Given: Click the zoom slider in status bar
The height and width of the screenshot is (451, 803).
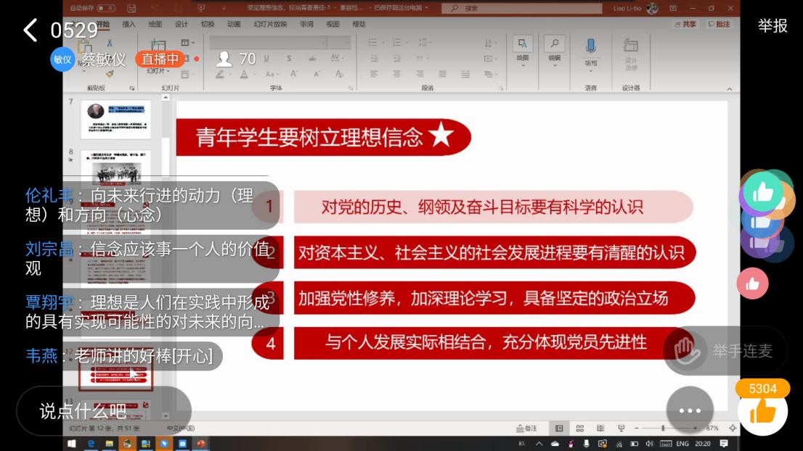Looking at the screenshot, I should pyautogui.click(x=662, y=429).
